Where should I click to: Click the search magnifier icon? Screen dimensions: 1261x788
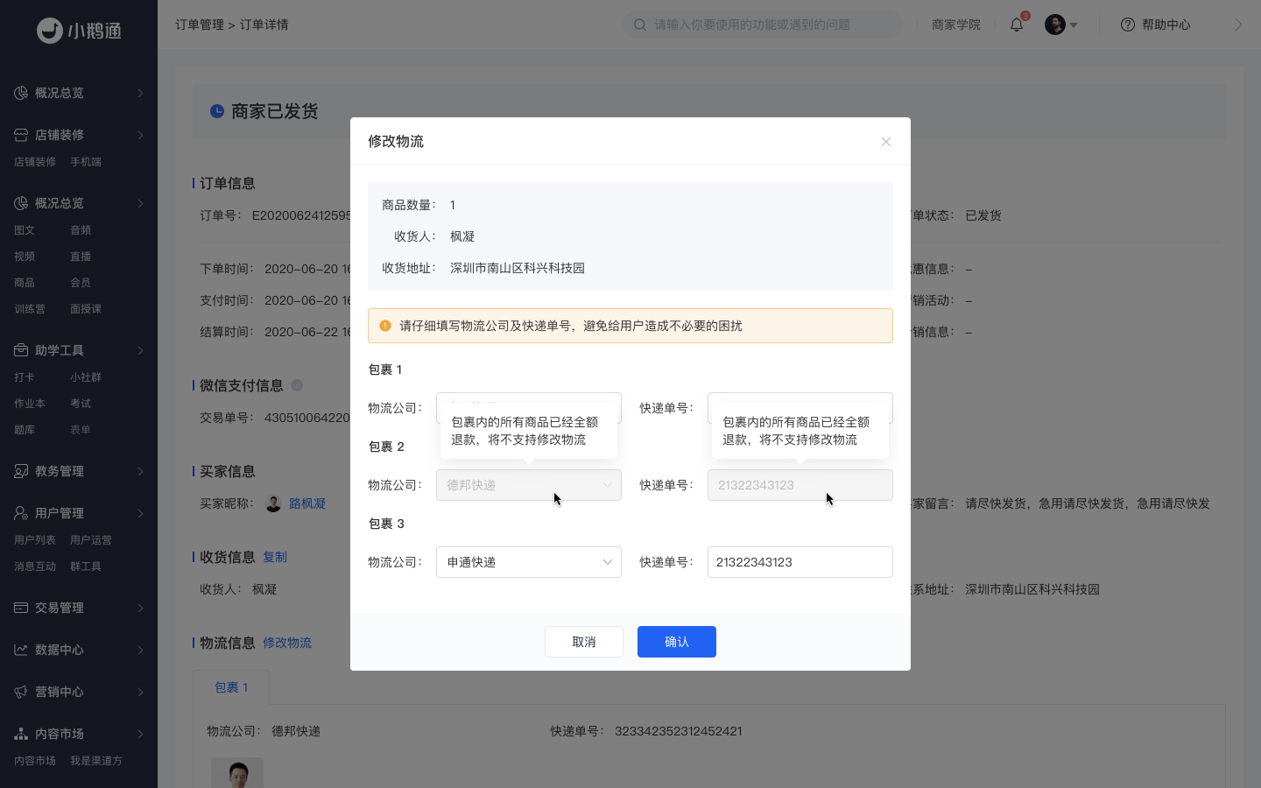click(640, 25)
